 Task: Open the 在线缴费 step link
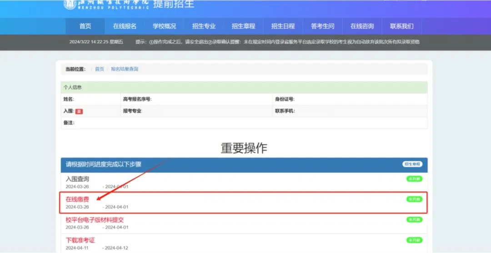coord(77,199)
